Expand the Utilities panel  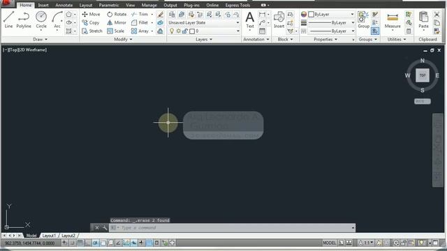[397, 39]
